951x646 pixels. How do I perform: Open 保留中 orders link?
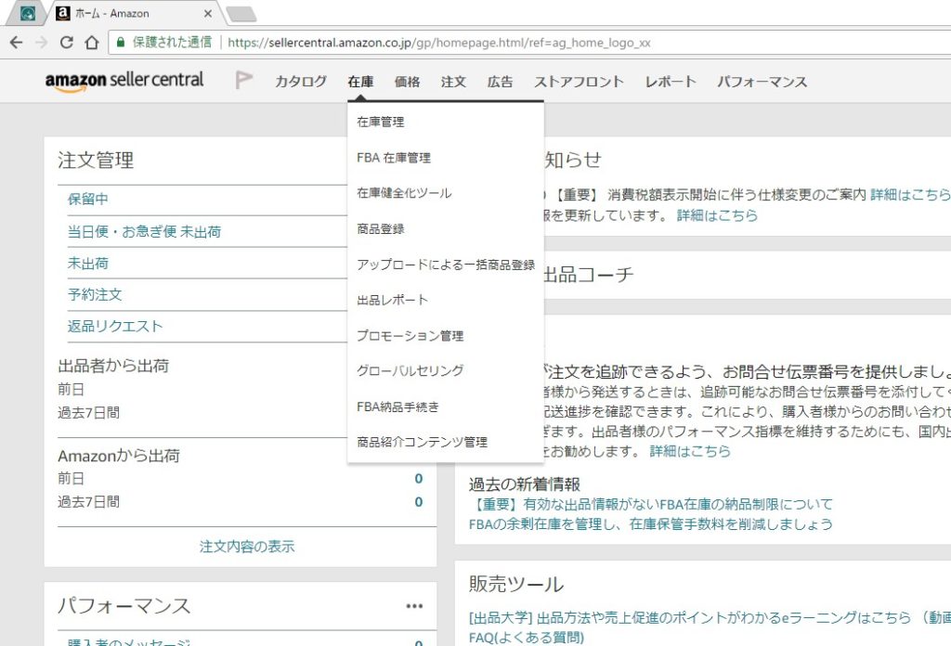(88, 200)
